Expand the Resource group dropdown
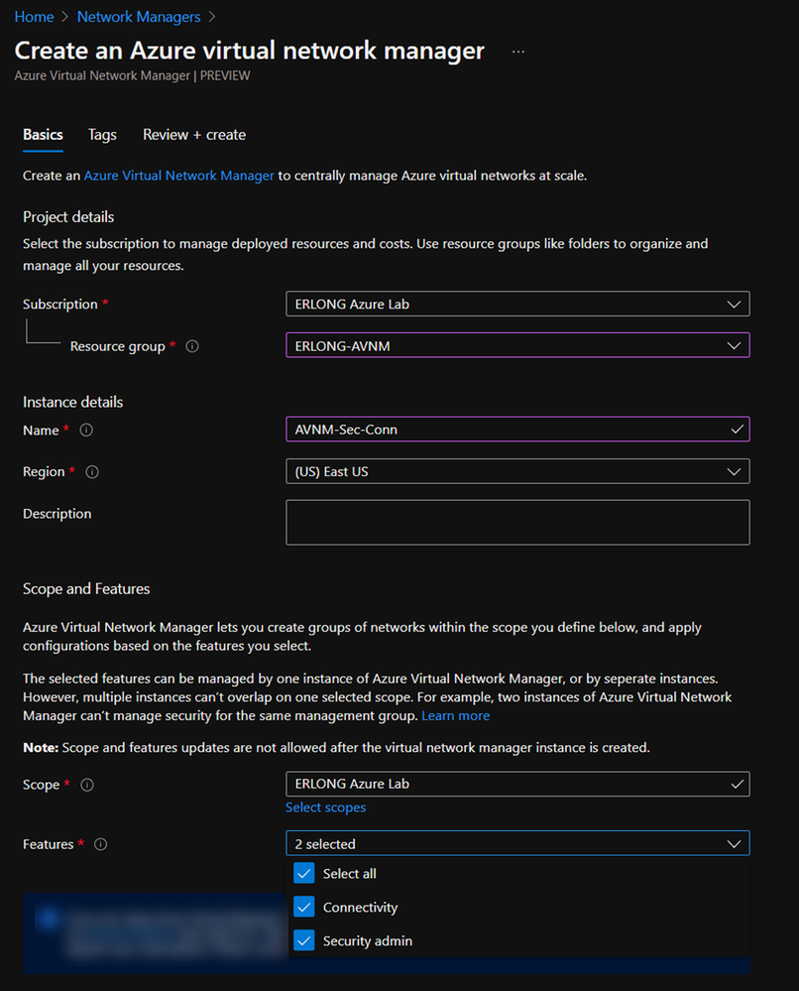 [517, 346]
